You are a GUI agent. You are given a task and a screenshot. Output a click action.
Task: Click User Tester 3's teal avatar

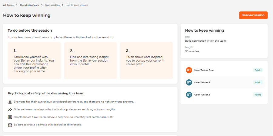coord(189,95)
